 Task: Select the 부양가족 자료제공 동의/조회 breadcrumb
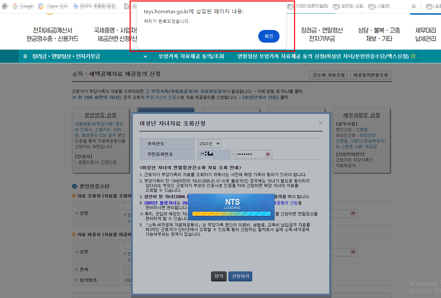(191, 56)
